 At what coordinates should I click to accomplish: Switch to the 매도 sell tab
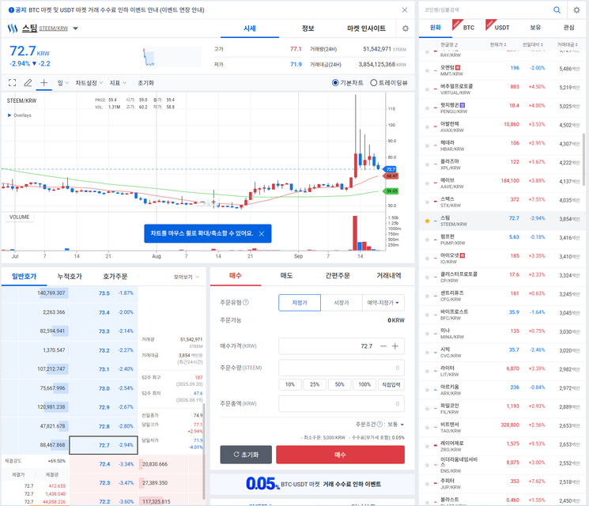point(287,276)
